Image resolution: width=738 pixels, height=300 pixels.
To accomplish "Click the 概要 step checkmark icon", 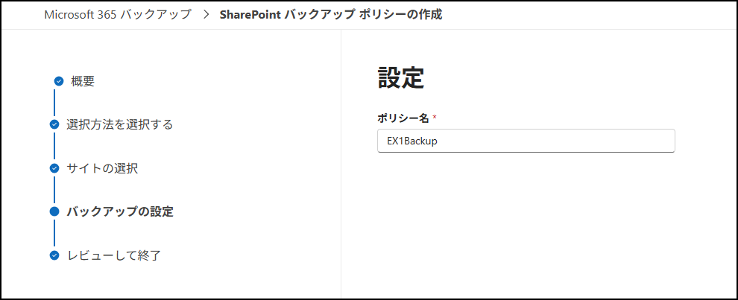I will click(59, 81).
